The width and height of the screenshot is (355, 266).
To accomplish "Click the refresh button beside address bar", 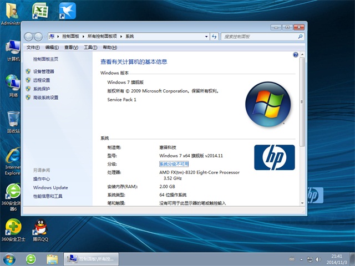I will point(214,37).
